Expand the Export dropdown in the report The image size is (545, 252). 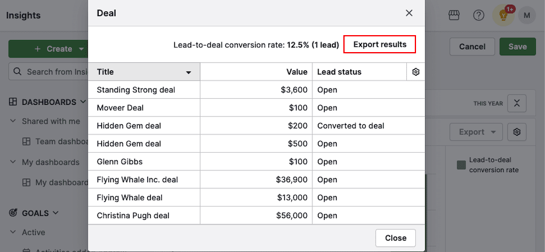pyautogui.click(x=477, y=131)
